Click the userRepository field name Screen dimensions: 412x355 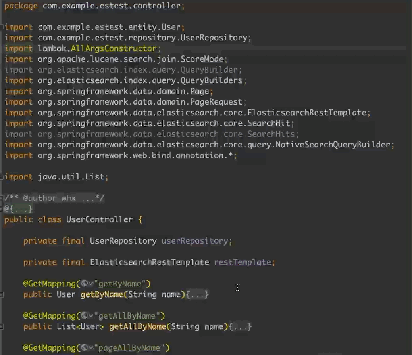195,241
